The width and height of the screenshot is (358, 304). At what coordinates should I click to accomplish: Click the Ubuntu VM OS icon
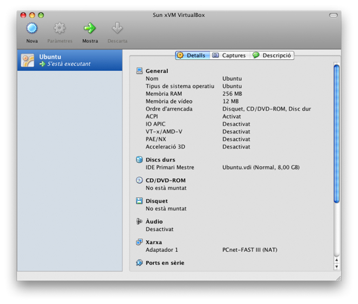point(27,61)
